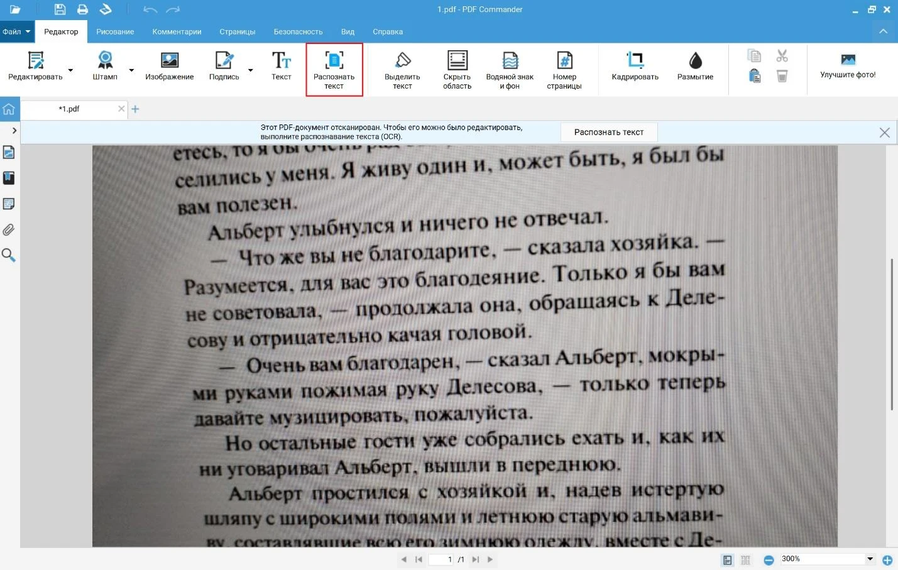Click the vertical scrollbar thumb
The image size is (898, 570).
pos(892,334)
